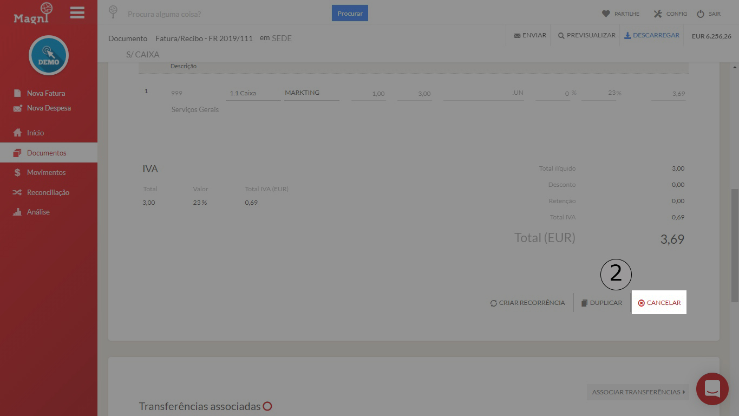The width and height of the screenshot is (739, 416).
Task: Click the DESCARREGAR download link
Action: tap(652, 35)
